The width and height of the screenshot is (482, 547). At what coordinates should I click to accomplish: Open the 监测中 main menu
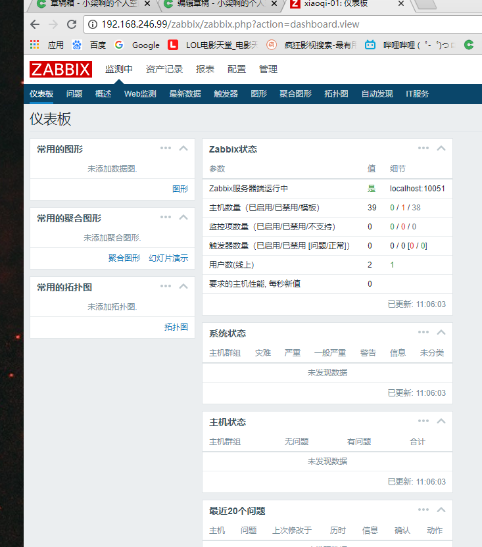click(119, 69)
